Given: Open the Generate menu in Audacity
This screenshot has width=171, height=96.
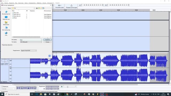Looking at the screenshot, I should (x=32, y=3).
